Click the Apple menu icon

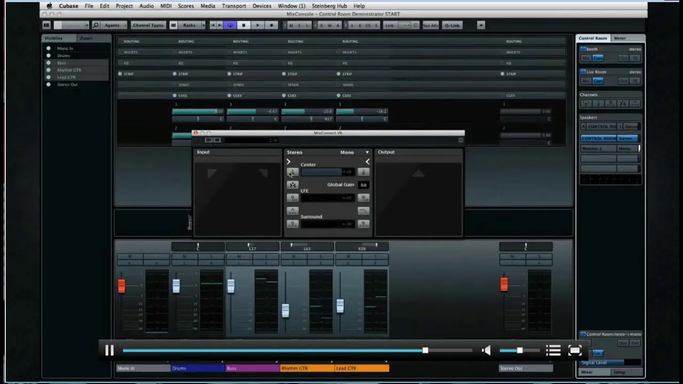[x=49, y=6]
